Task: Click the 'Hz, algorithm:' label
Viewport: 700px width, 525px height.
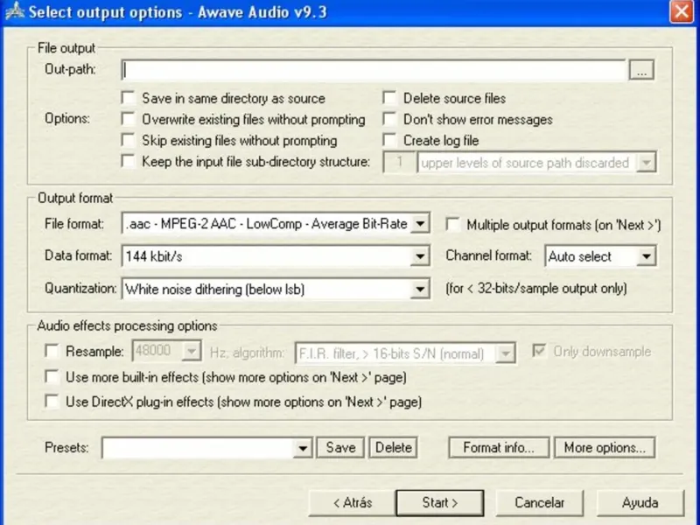Action: [247, 353]
